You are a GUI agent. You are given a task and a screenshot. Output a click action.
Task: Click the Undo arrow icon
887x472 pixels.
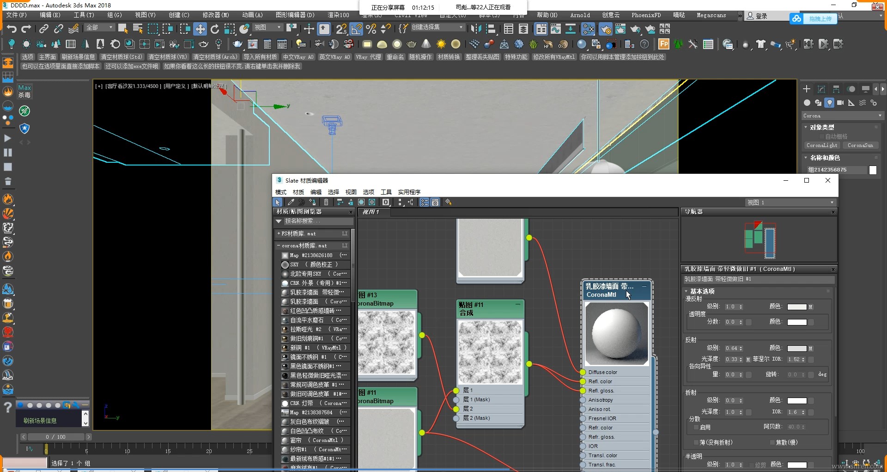(12, 29)
